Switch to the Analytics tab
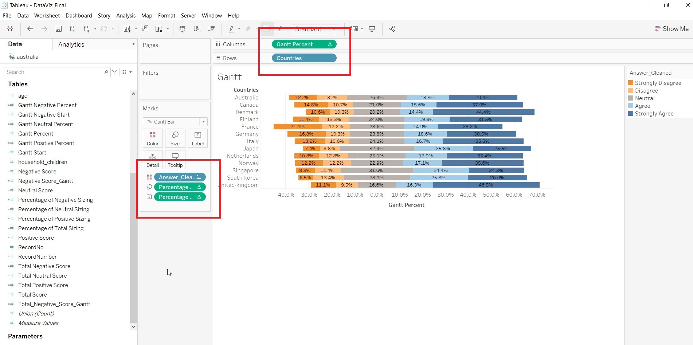693x345 pixels. [x=71, y=44]
